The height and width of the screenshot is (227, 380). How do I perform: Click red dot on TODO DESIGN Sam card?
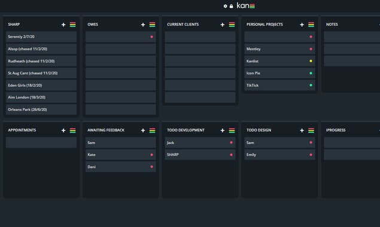(x=311, y=143)
